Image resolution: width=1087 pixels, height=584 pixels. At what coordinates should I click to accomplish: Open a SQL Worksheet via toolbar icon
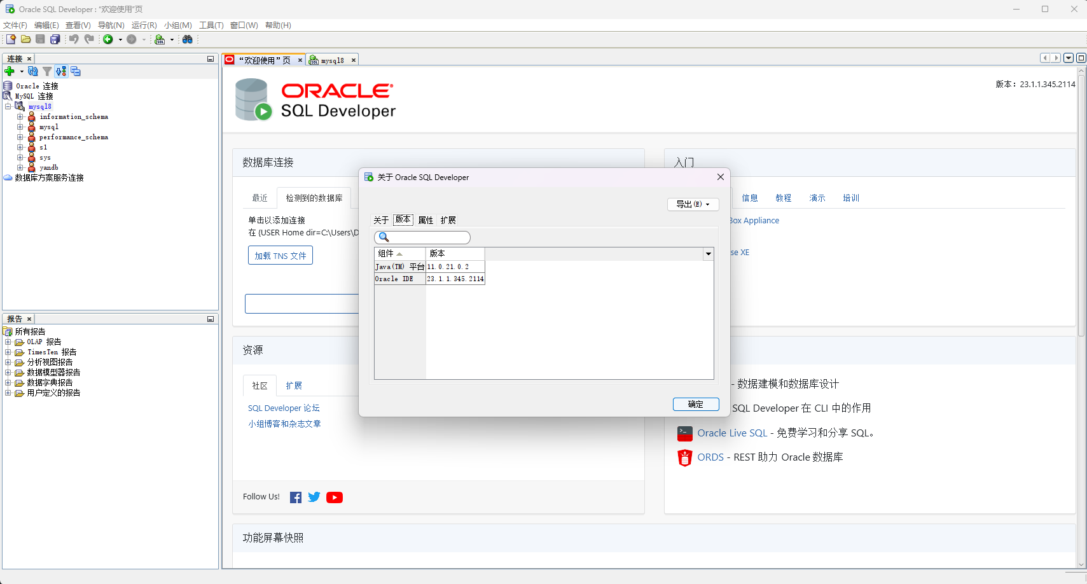tap(160, 39)
